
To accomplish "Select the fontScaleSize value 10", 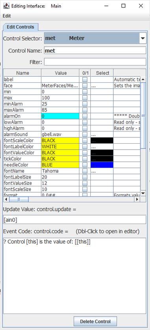I will (x=60, y=190).
